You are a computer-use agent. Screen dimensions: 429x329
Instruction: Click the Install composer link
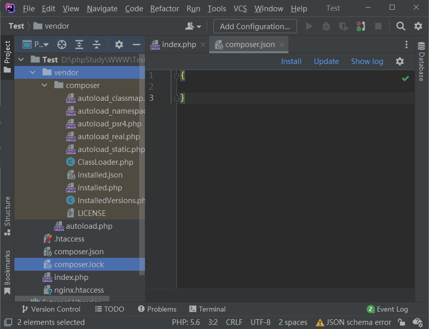tap(291, 61)
